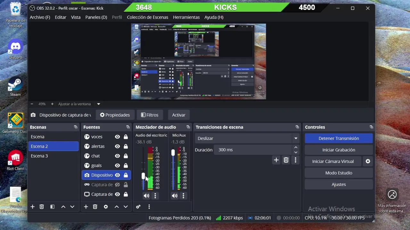
Task: Pop out the Fuentes dock panel
Action: (x=128, y=127)
